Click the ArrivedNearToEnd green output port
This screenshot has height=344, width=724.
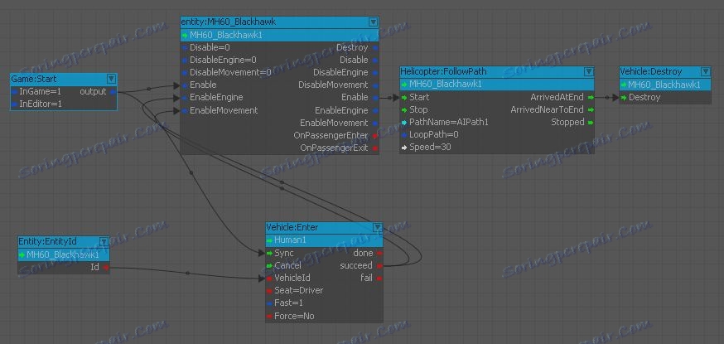click(590, 110)
